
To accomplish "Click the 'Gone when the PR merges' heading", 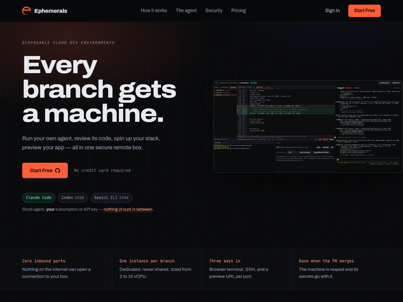I will click(x=326, y=261).
